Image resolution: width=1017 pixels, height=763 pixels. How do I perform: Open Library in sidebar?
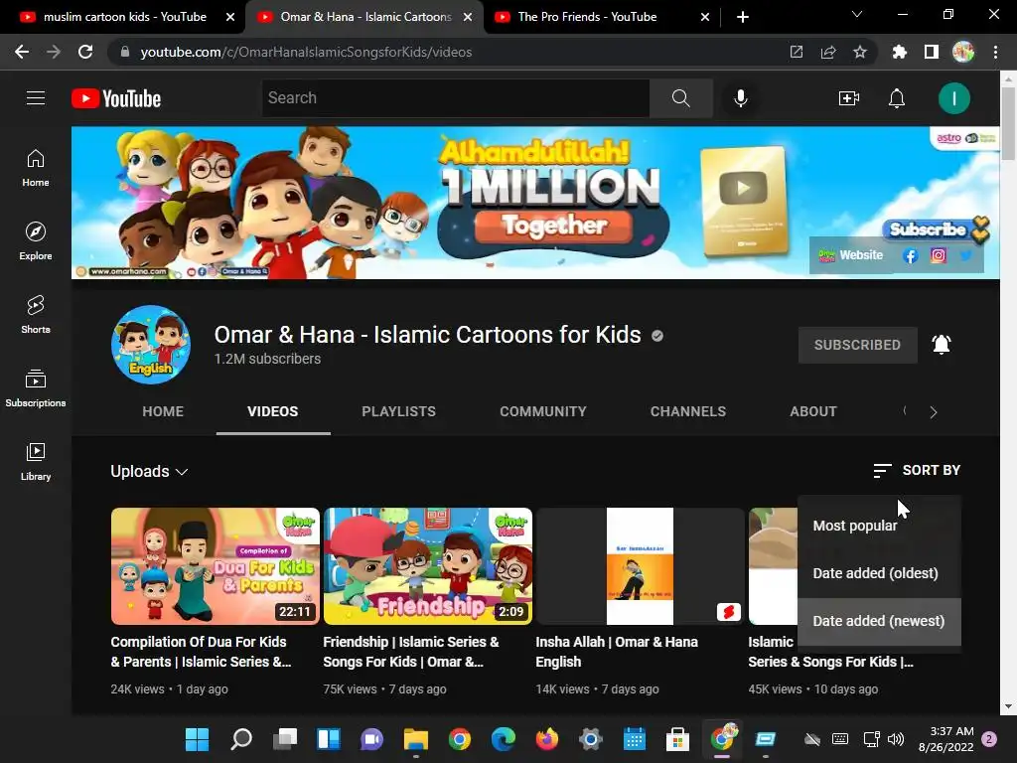pyautogui.click(x=36, y=462)
